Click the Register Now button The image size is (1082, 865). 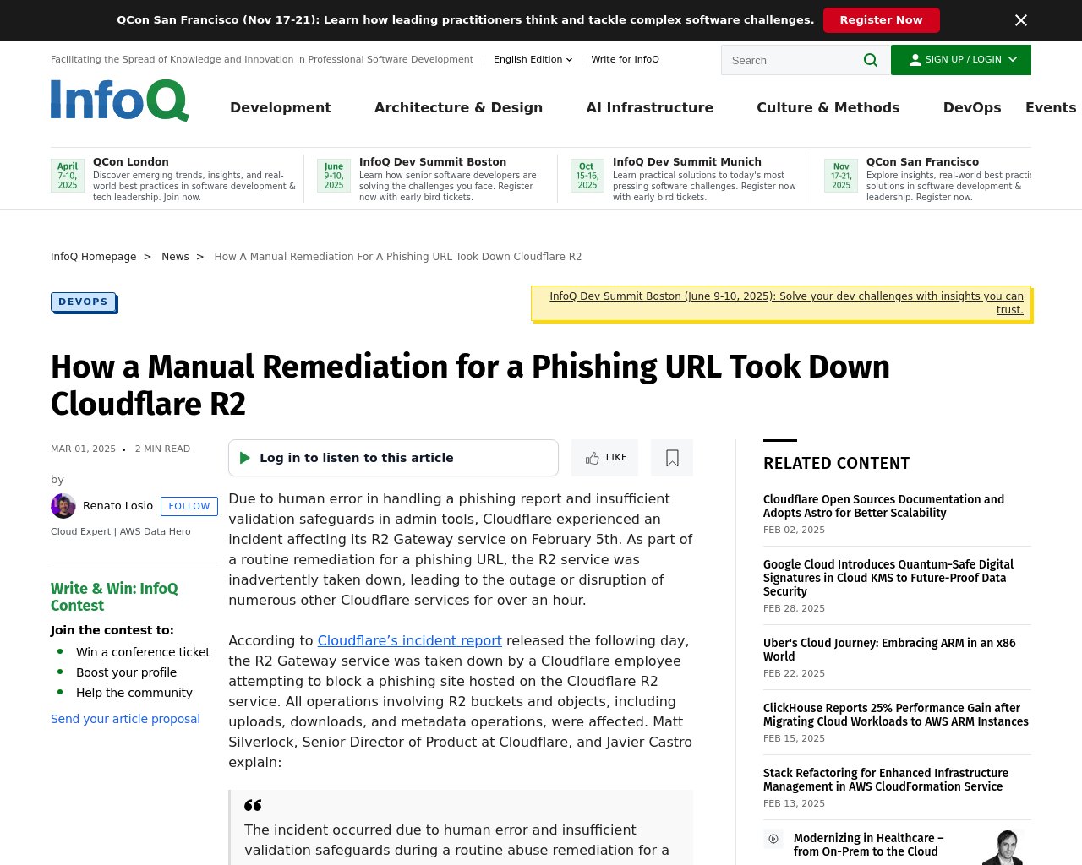(881, 20)
